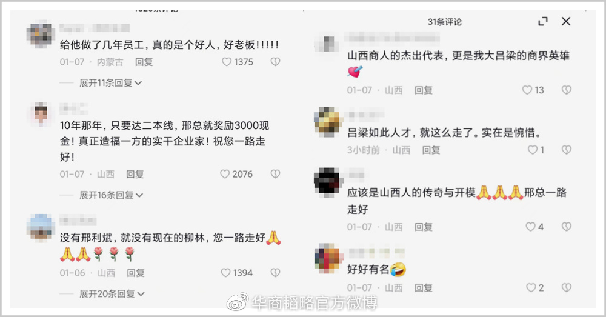Open fullscreen view of 31条评论 panel
The height and width of the screenshot is (317, 606).
tap(543, 21)
